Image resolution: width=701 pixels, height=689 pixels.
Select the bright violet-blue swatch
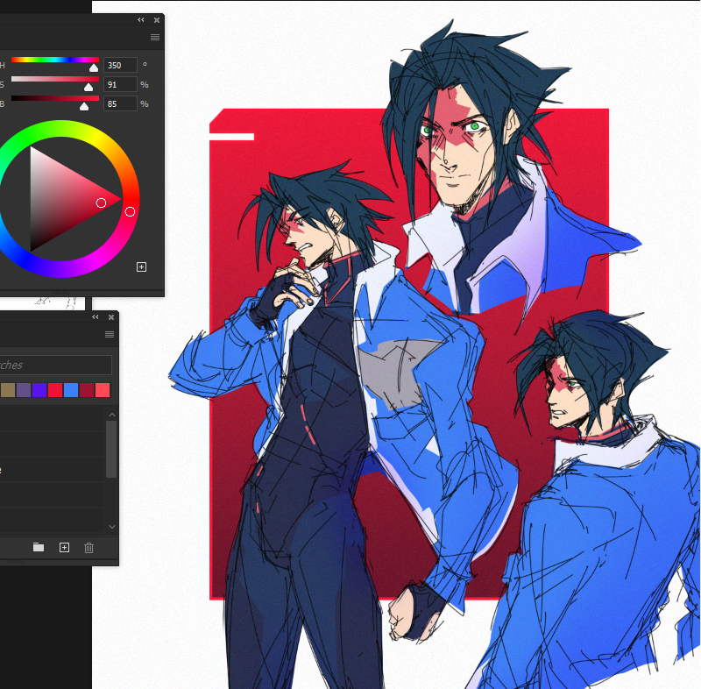tap(39, 390)
